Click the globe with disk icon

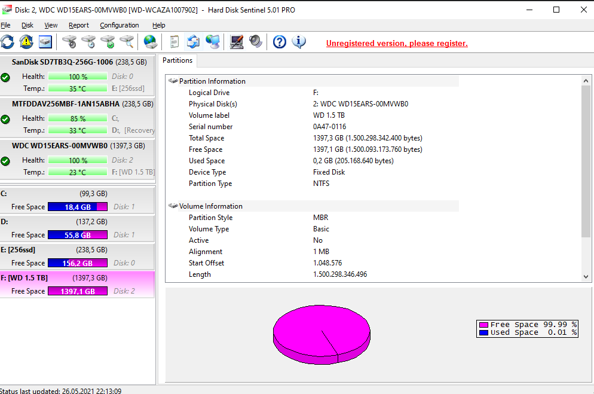pyautogui.click(x=150, y=42)
